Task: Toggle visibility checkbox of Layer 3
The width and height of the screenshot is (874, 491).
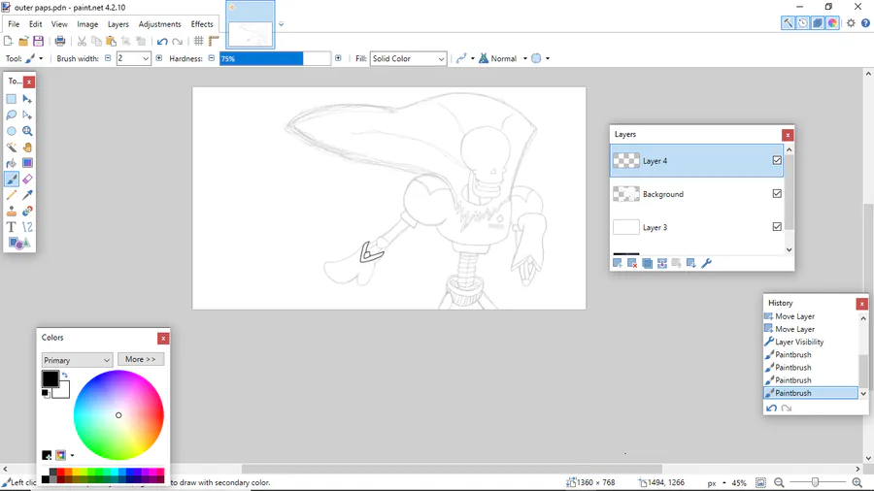Action: point(777,226)
